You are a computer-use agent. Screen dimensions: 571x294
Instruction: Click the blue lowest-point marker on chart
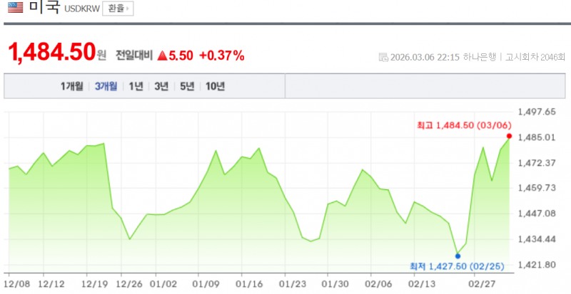point(458,256)
